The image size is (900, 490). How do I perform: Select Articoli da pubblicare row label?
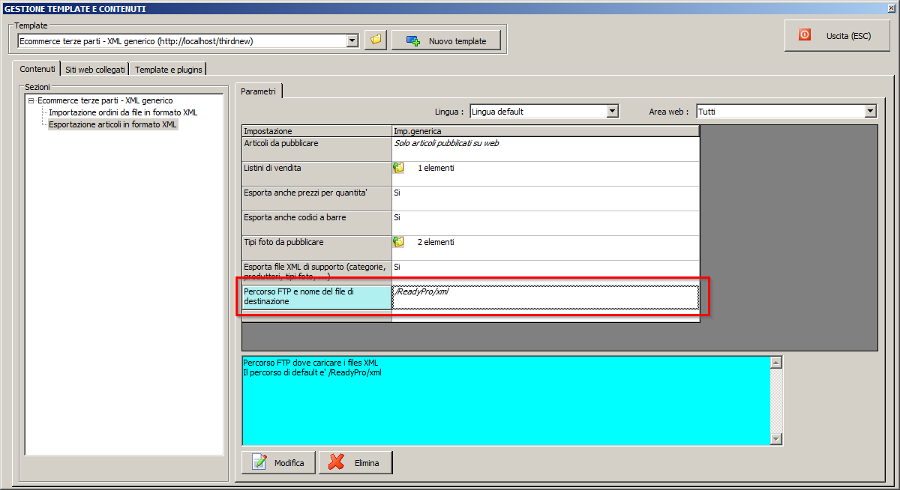[316, 149]
